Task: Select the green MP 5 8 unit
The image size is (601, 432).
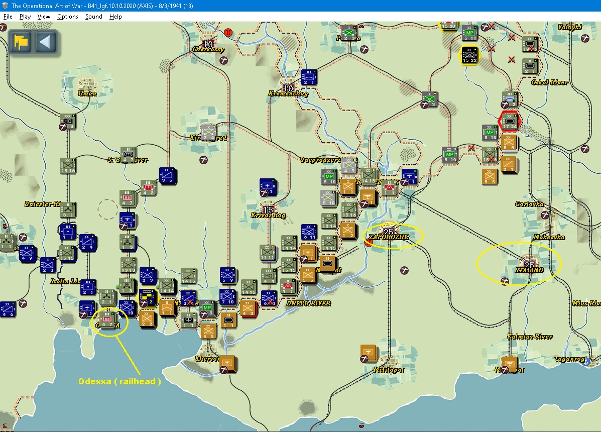Action: point(207,308)
